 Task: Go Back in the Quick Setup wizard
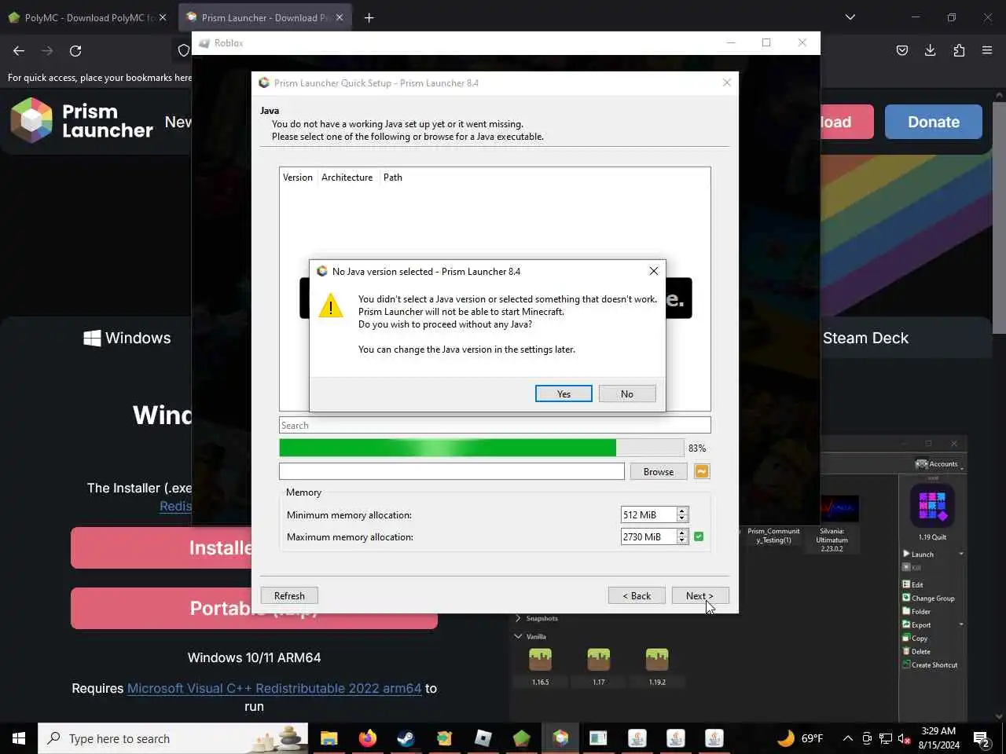click(637, 595)
